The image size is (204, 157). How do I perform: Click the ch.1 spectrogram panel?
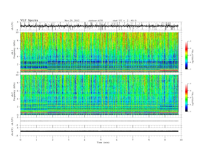[x=99, y=52]
